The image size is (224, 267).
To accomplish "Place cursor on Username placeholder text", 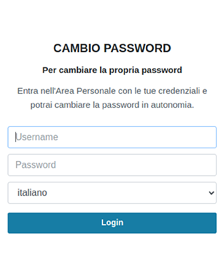I will coord(37,137).
